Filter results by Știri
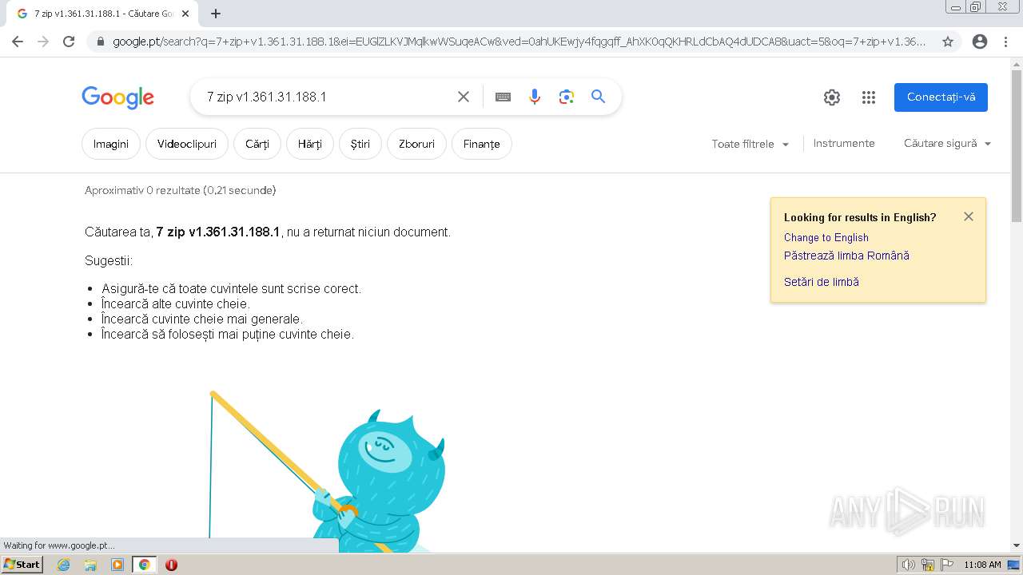The width and height of the screenshot is (1023, 575). (x=360, y=144)
